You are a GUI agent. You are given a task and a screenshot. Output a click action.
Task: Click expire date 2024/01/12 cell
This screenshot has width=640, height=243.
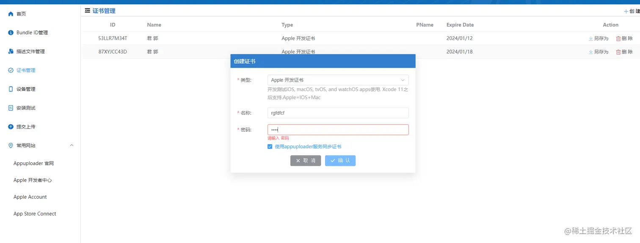pos(460,38)
